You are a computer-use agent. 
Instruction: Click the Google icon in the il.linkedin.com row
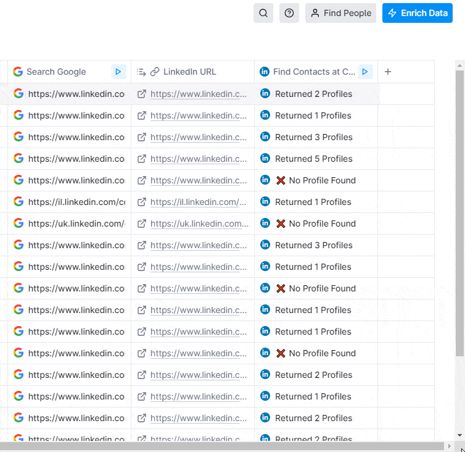point(19,202)
